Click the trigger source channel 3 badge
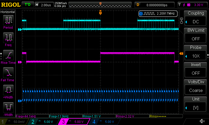 coord(189,5)
